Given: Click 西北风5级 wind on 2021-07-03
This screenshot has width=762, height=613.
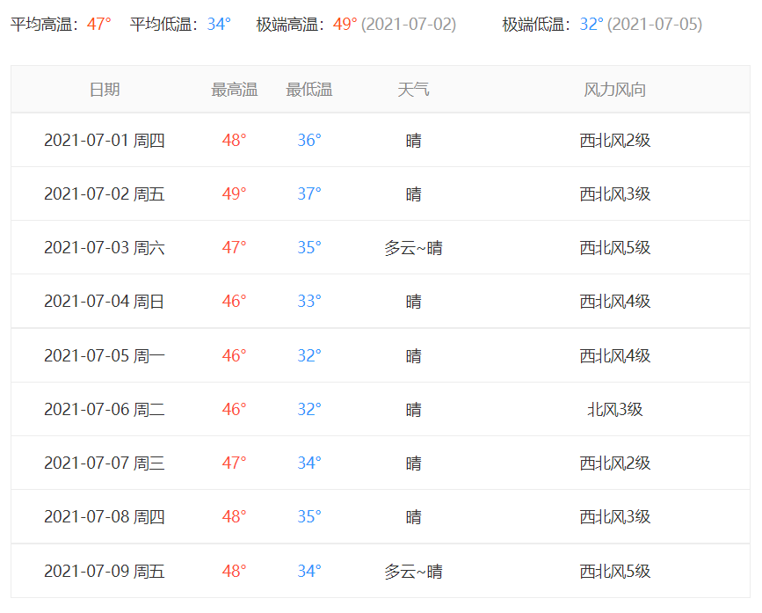Looking at the screenshot, I should [x=614, y=248].
